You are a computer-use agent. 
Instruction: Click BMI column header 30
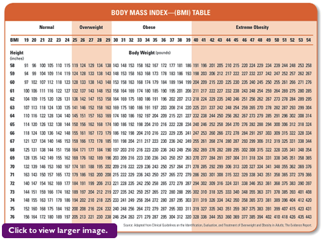pyautogui.click(x=115, y=40)
